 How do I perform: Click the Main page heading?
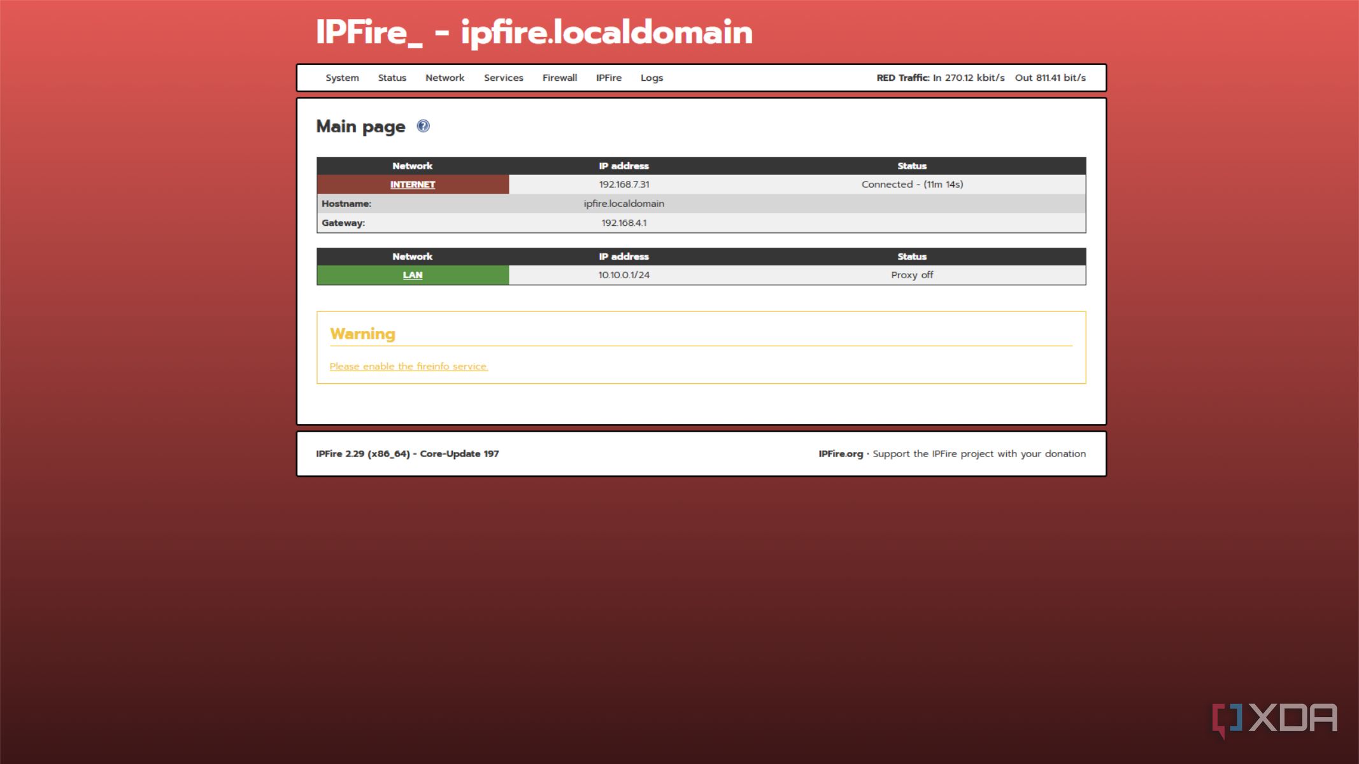coord(360,127)
